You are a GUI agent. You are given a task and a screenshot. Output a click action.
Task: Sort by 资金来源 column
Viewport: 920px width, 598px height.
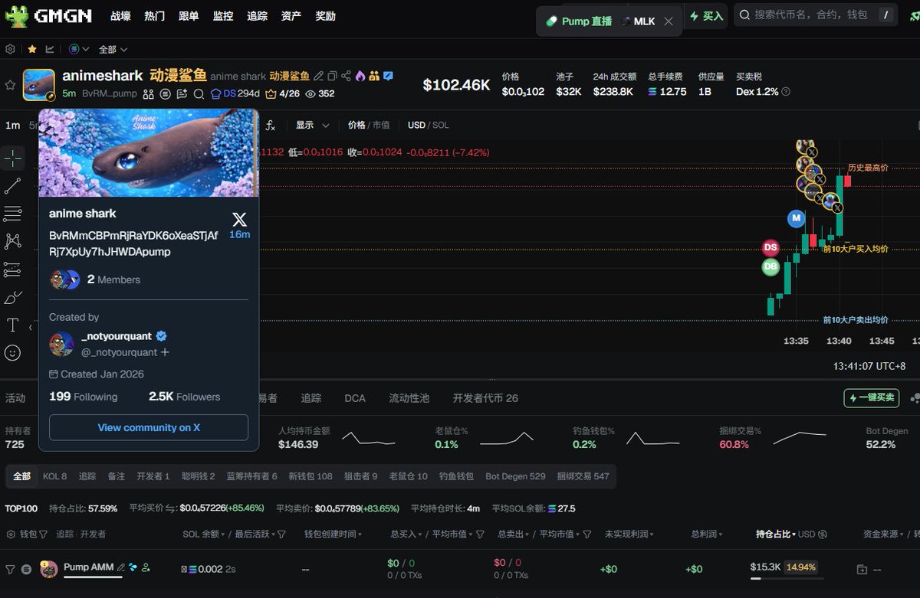[x=885, y=534]
